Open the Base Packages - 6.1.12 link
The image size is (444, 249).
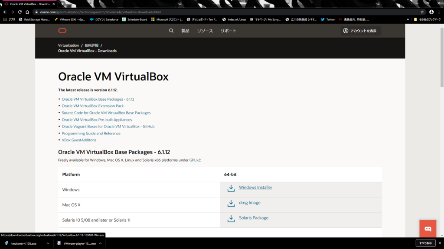[98, 99]
